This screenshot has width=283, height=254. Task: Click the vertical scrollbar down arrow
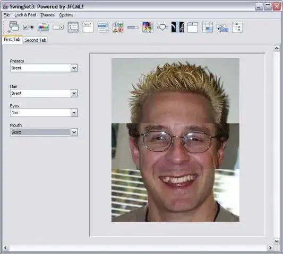(x=277, y=241)
